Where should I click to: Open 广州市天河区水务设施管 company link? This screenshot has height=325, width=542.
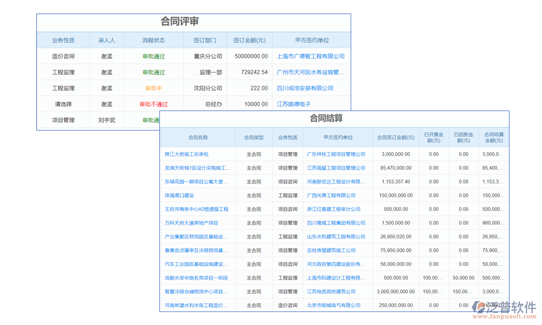[x=312, y=72]
